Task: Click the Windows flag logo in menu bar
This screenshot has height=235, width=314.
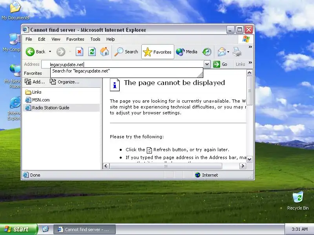Action: coord(246,39)
